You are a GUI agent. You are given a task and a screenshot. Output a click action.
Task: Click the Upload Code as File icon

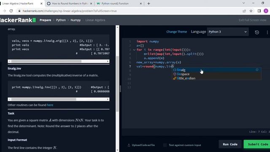[x=129, y=145]
